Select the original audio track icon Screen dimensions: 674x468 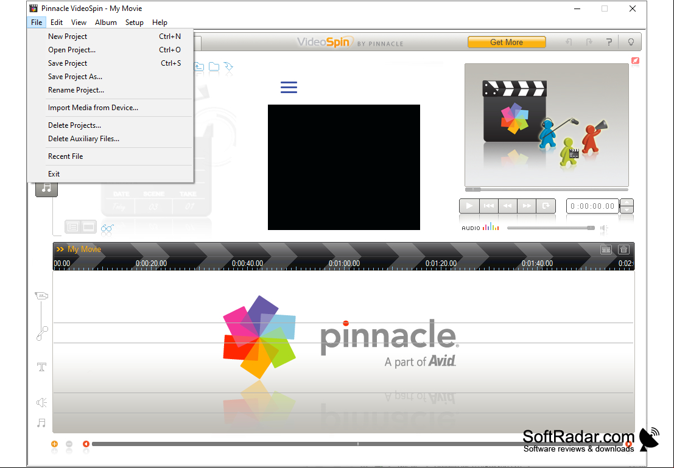(x=41, y=334)
